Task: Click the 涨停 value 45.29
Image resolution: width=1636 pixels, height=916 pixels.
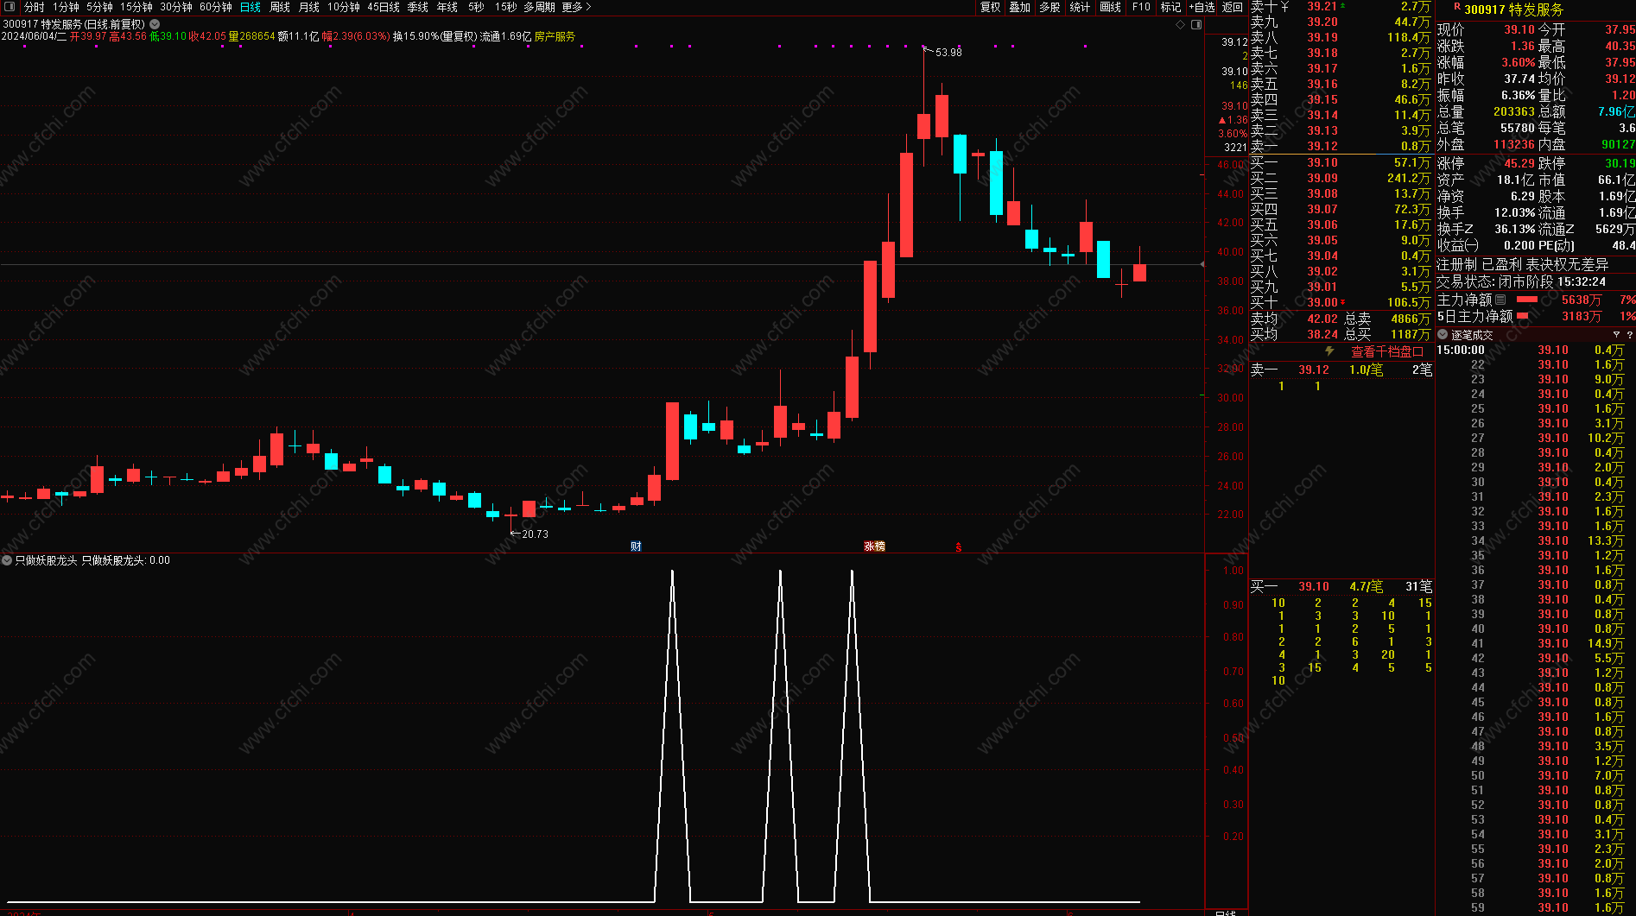Action: coord(1519,163)
